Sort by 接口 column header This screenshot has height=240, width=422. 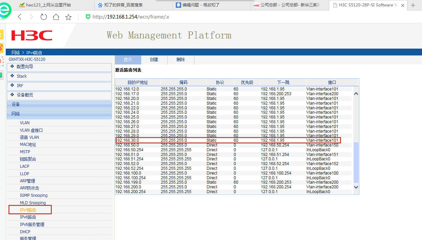point(332,82)
